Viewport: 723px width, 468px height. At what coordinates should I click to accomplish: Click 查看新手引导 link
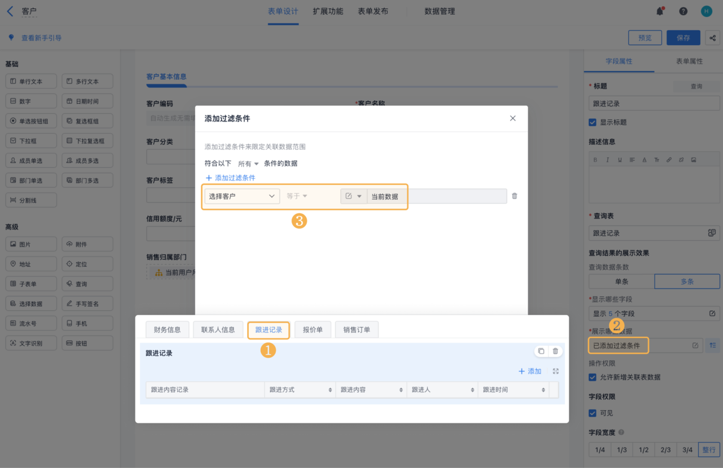(x=42, y=38)
